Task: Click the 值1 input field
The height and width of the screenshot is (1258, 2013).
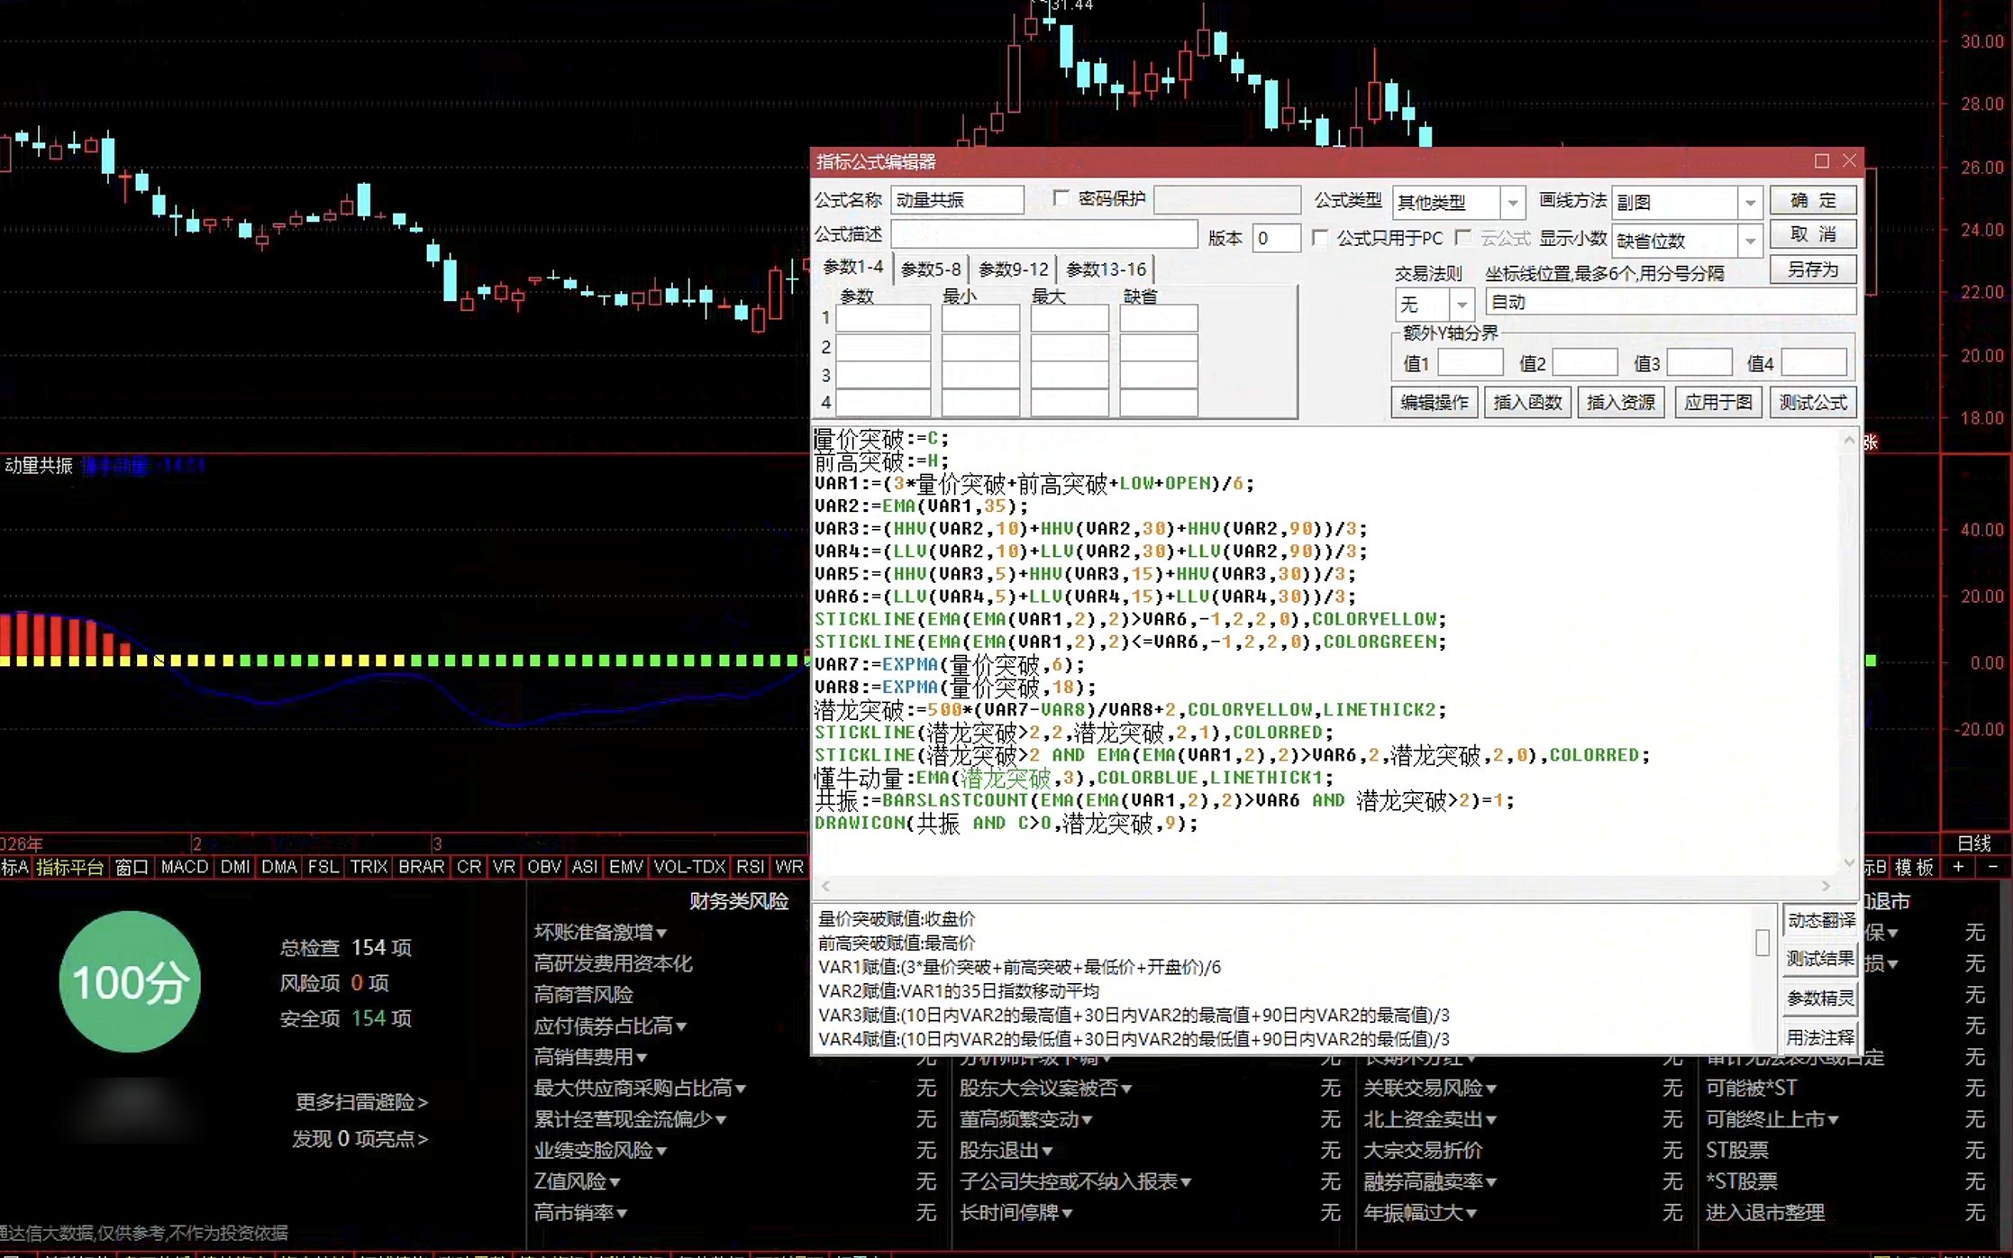Action: pyautogui.click(x=1470, y=362)
